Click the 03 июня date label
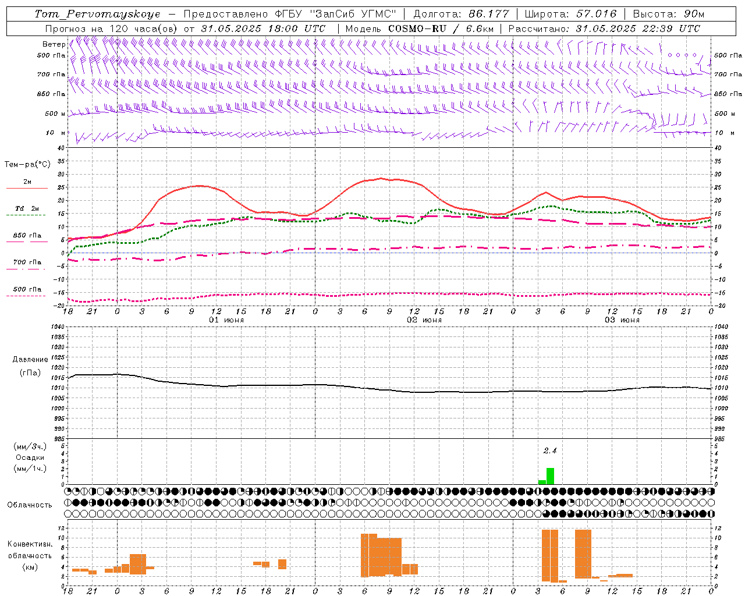Viewport: 745px width, 596px height. [x=622, y=320]
